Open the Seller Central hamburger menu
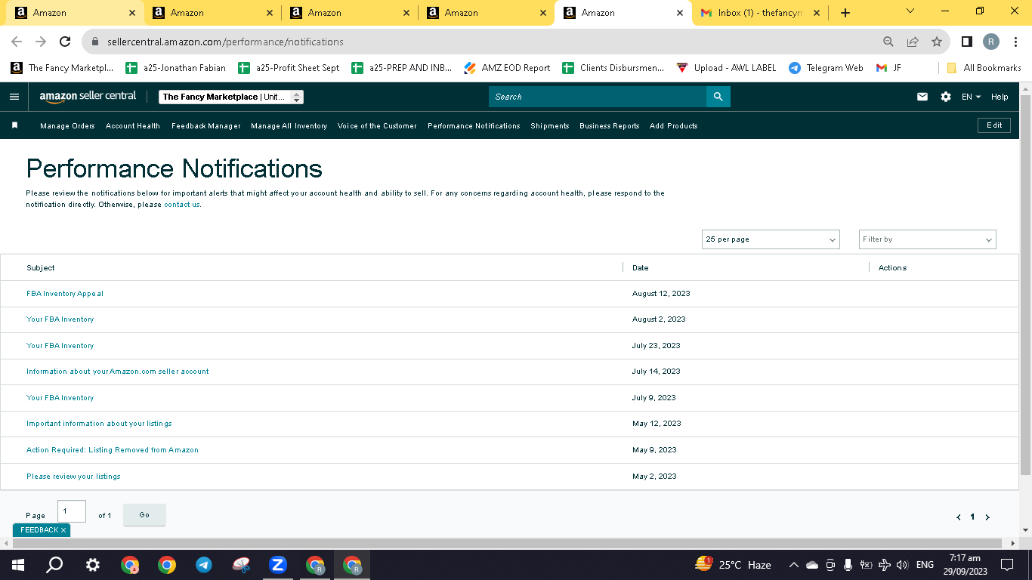 tap(14, 97)
